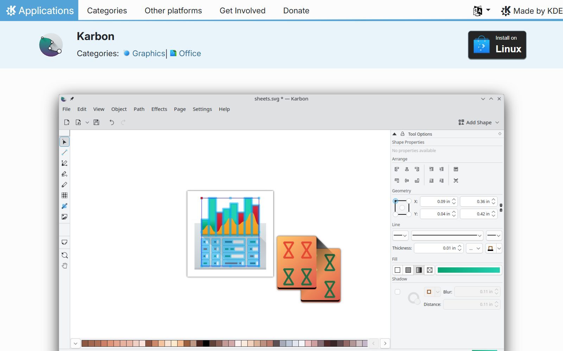Select the gradient editing tool
This screenshot has width=563, height=351.
(64, 206)
